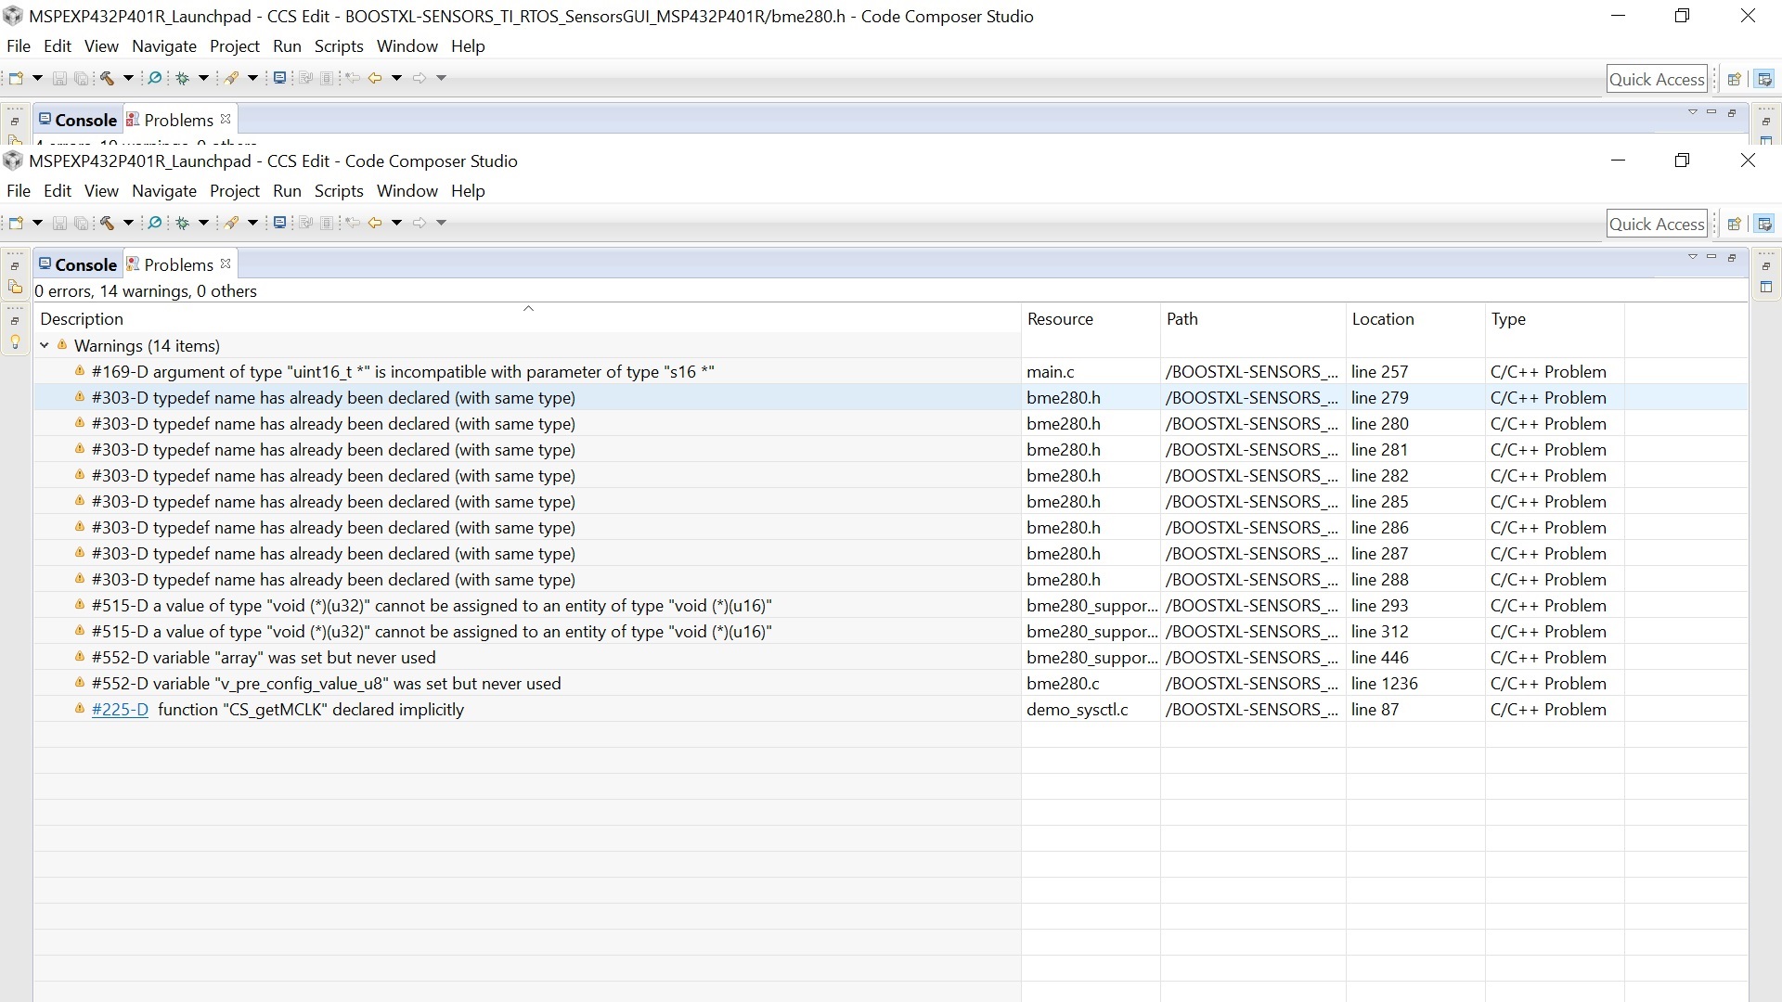Maximize the Problems view
This screenshot has width=1782, height=1002.
pos(1732,257)
